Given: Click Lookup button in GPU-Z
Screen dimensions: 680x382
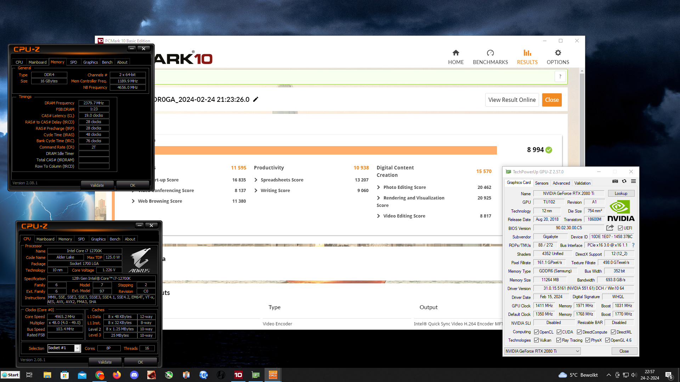Looking at the screenshot, I should click(x=621, y=193).
